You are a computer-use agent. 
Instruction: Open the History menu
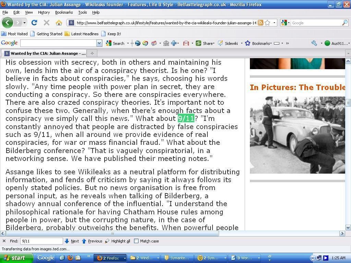pyautogui.click(x=44, y=12)
